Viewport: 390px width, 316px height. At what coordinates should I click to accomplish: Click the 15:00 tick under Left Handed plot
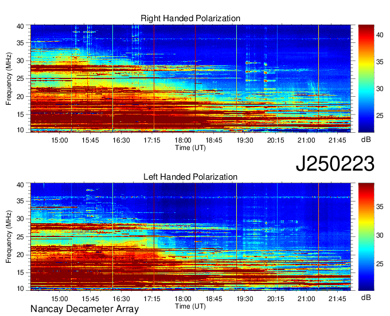point(60,299)
